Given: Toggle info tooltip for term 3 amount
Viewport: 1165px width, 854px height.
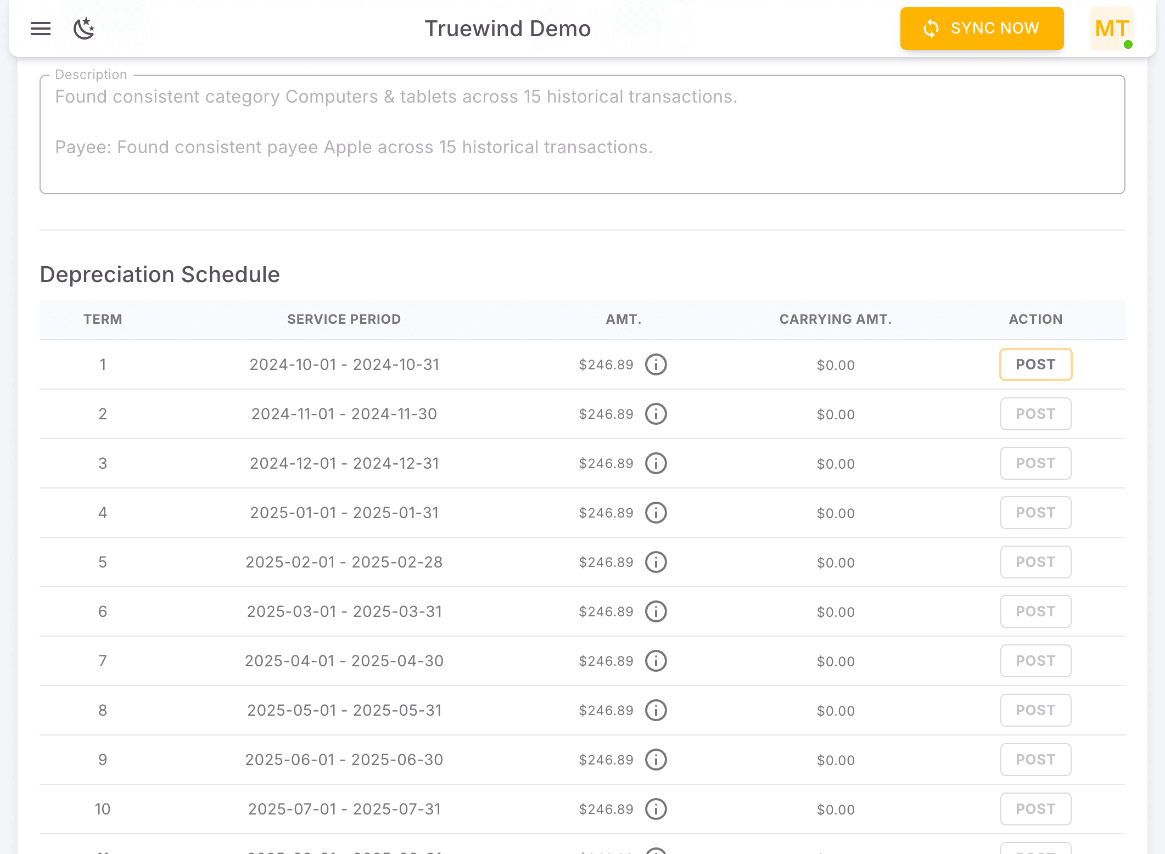Looking at the screenshot, I should tap(656, 463).
